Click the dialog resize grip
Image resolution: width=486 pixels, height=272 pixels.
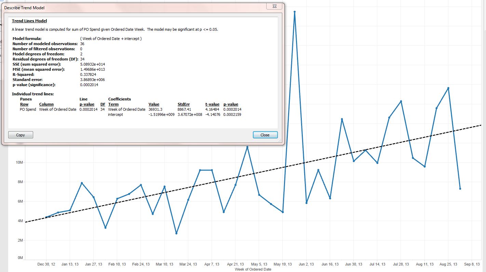point(280,141)
